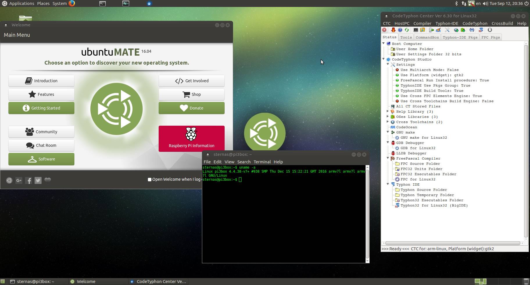The width and height of the screenshot is (530, 285).
Task: Collapse the Host Computer tree node
Action: click(384, 43)
